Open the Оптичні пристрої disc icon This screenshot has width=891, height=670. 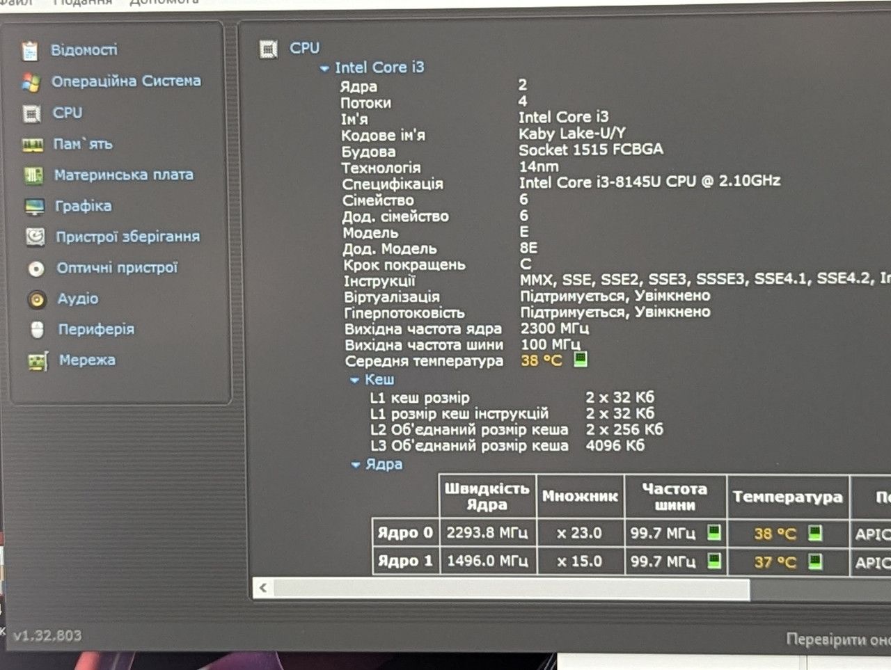pyautogui.click(x=36, y=269)
